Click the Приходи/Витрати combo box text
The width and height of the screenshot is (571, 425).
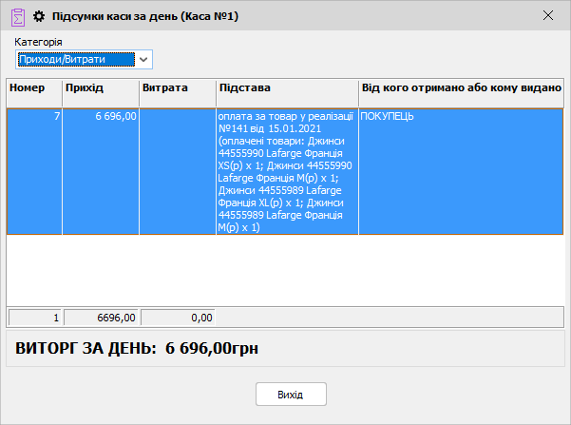click(76, 60)
